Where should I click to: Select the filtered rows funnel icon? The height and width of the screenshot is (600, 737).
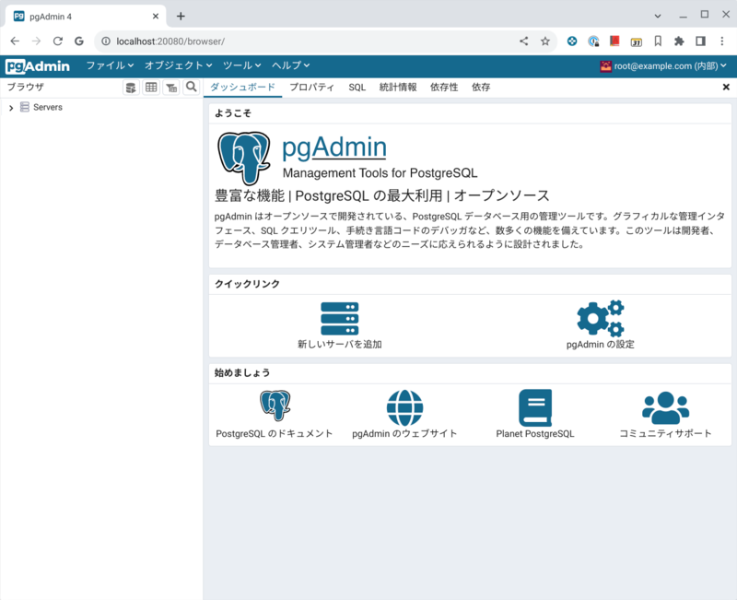[x=170, y=87]
